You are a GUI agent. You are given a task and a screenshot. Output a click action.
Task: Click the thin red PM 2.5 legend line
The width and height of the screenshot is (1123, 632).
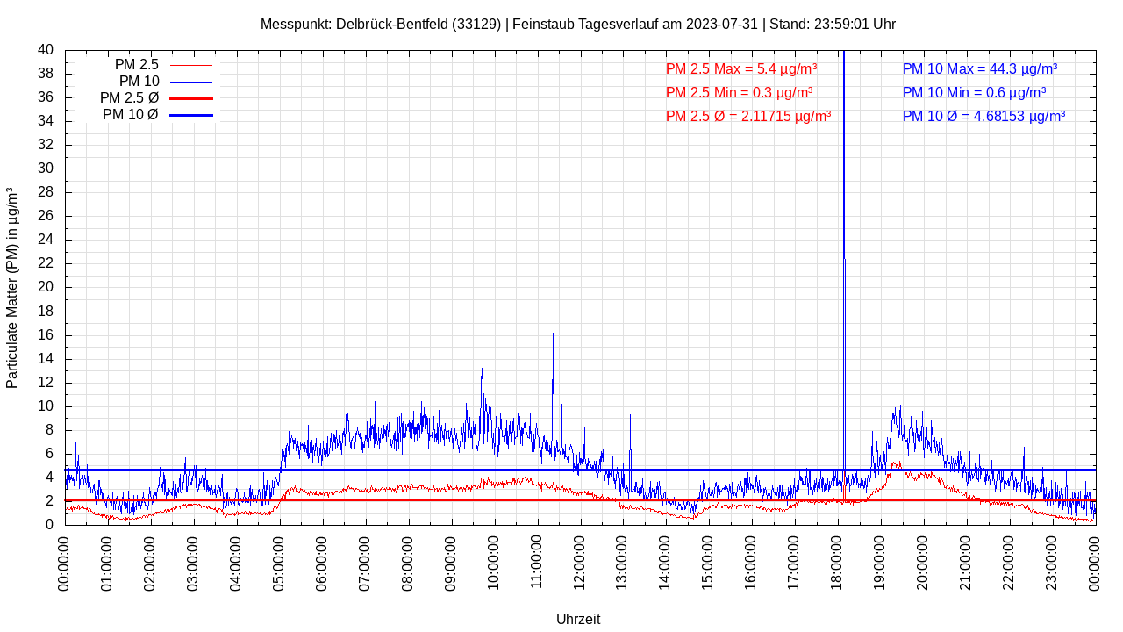pos(191,65)
